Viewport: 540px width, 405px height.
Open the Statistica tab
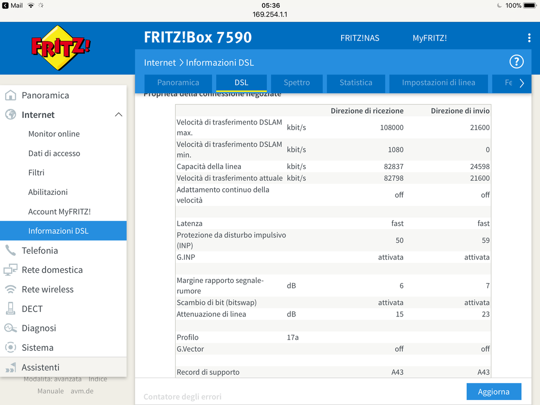point(356,83)
